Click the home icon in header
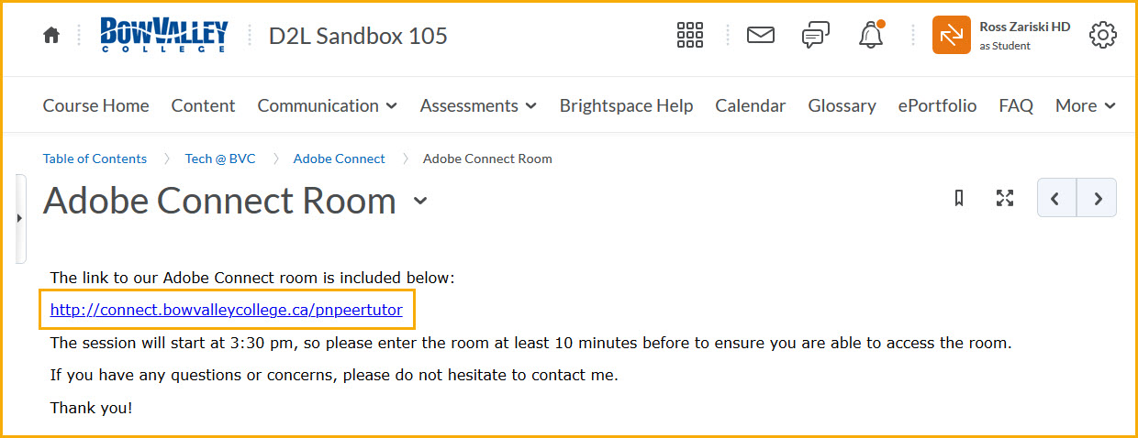Screen dimensions: 1138x438 (51, 36)
